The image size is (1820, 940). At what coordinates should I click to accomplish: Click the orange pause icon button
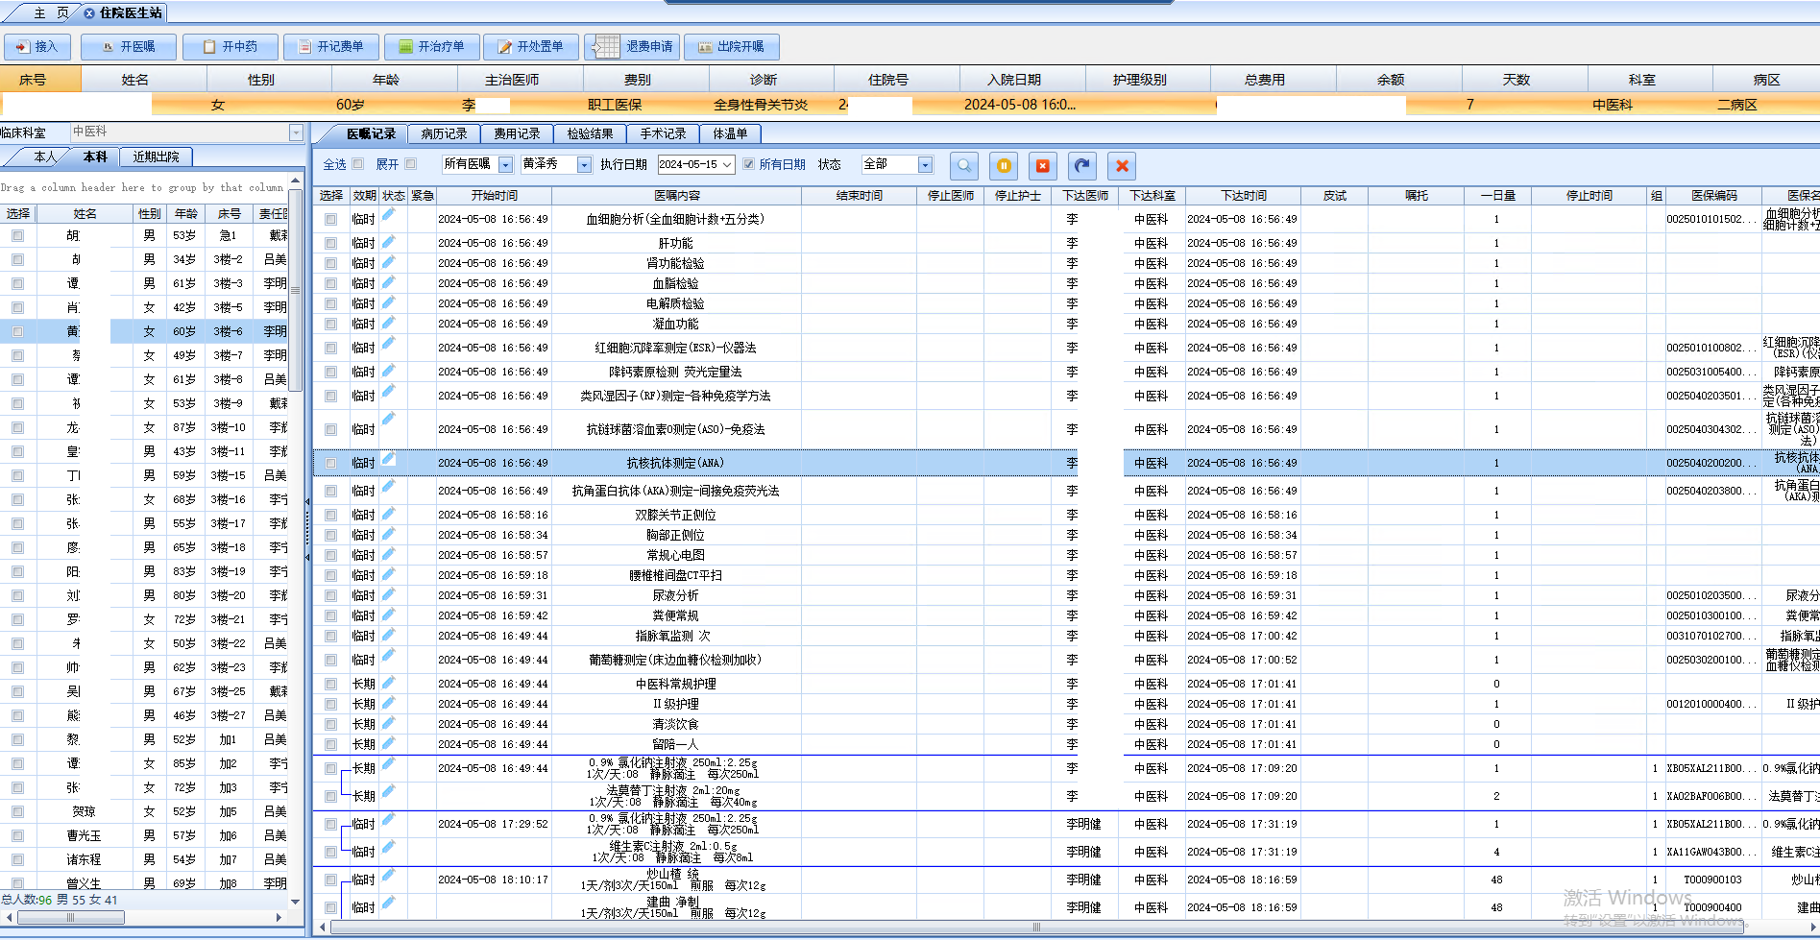[x=1004, y=165]
